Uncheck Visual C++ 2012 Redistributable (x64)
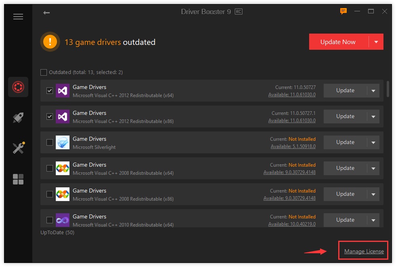 click(49, 91)
